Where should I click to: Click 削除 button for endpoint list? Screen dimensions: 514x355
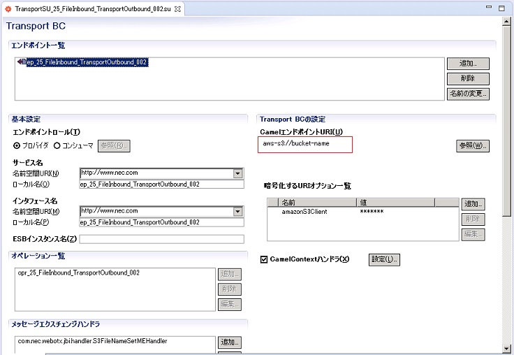click(x=467, y=79)
